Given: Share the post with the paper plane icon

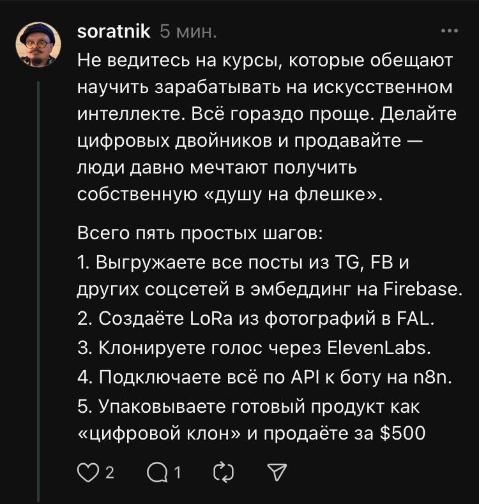Looking at the screenshot, I should tap(276, 472).
